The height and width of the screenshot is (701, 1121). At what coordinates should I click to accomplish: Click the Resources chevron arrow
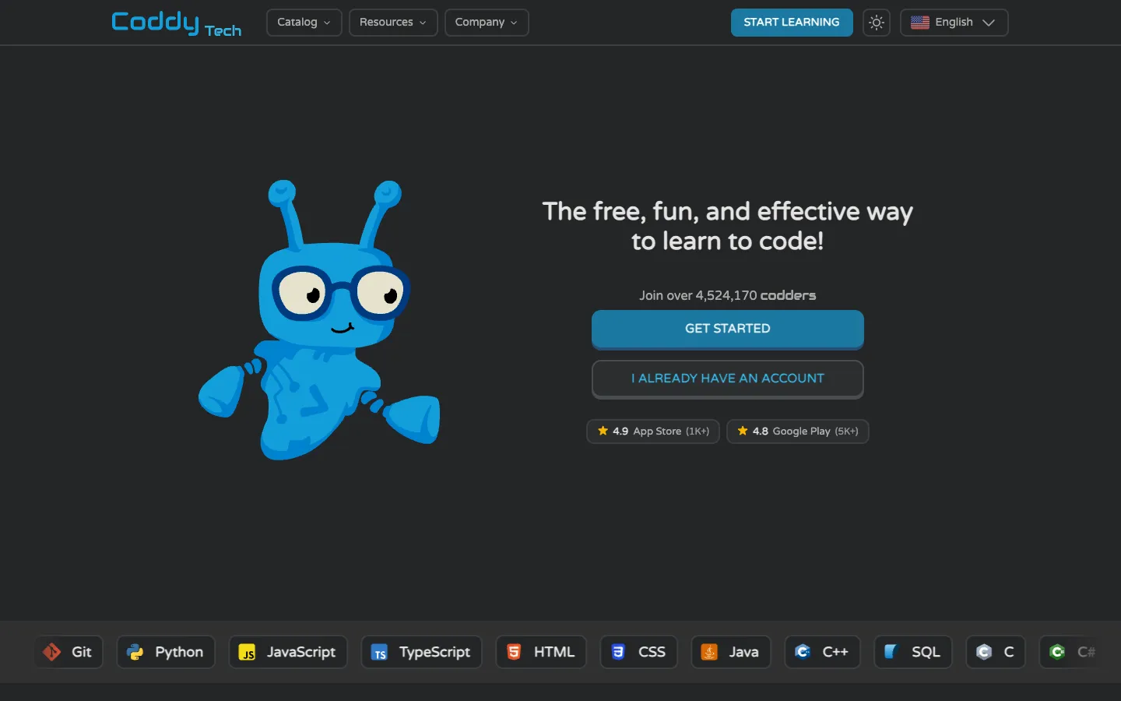pyautogui.click(x=423, y=23)
